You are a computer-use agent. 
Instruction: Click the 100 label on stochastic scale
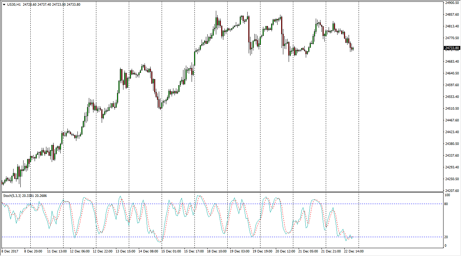pos(447,195)
